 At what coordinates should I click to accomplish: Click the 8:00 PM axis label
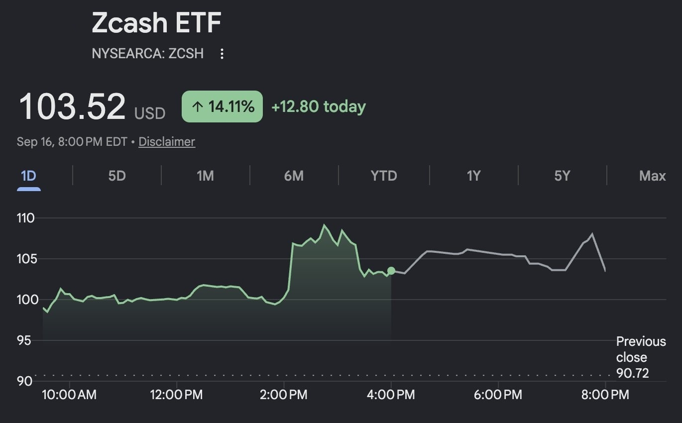(604, 395)
